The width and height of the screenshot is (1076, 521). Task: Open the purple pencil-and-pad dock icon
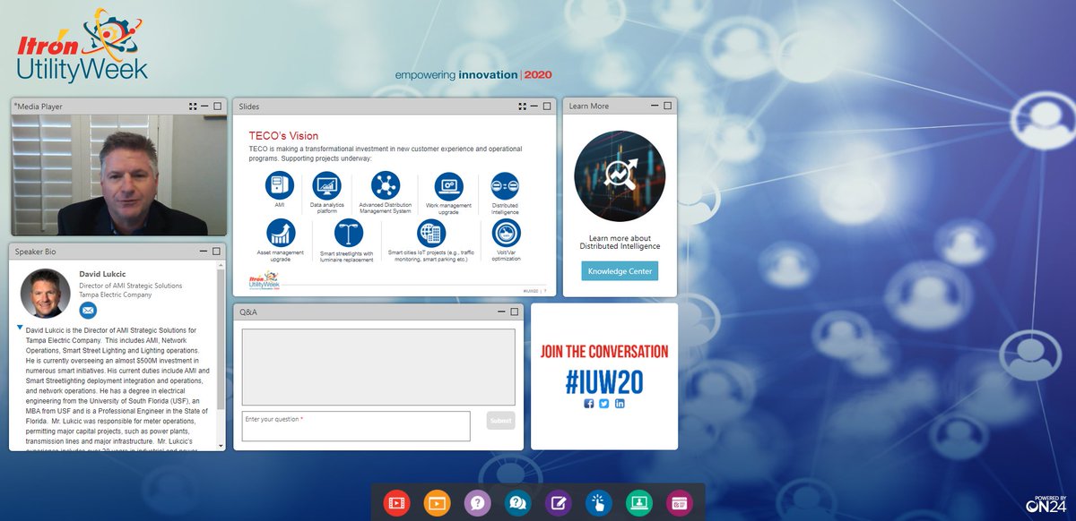(x=558, y=503)
